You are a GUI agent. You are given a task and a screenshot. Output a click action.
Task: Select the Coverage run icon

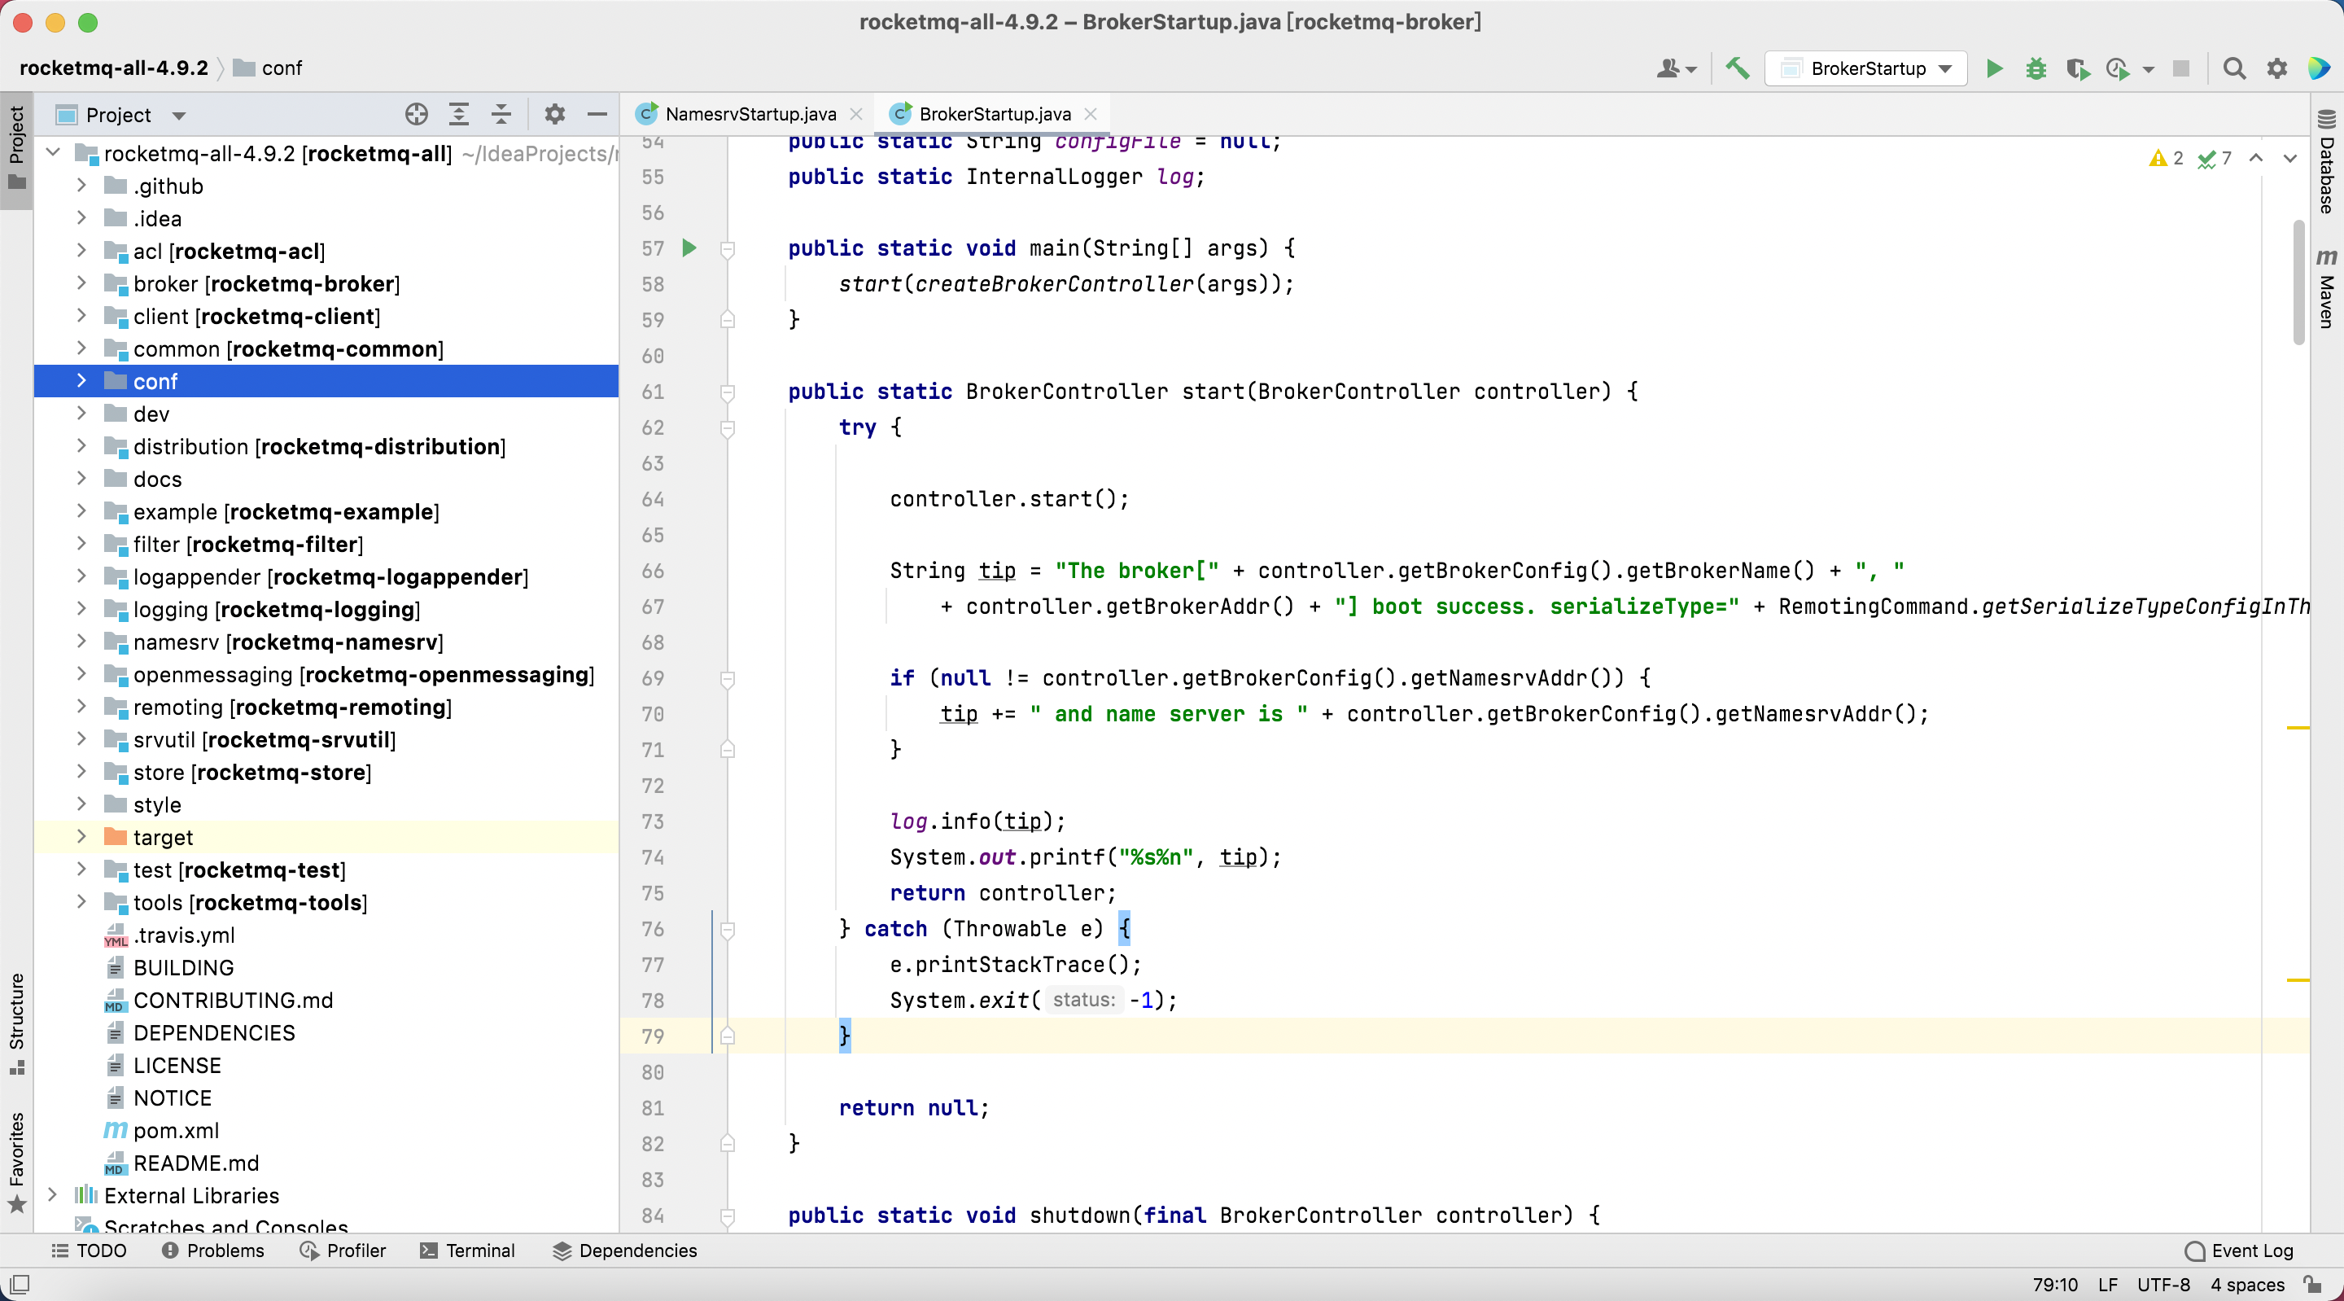2076,68
